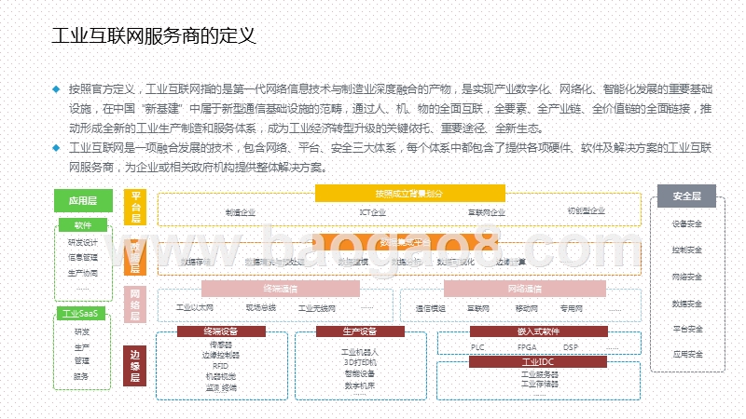Click the RFID text
The height and width of the screenshot is (419, 746).
[220, 366]
